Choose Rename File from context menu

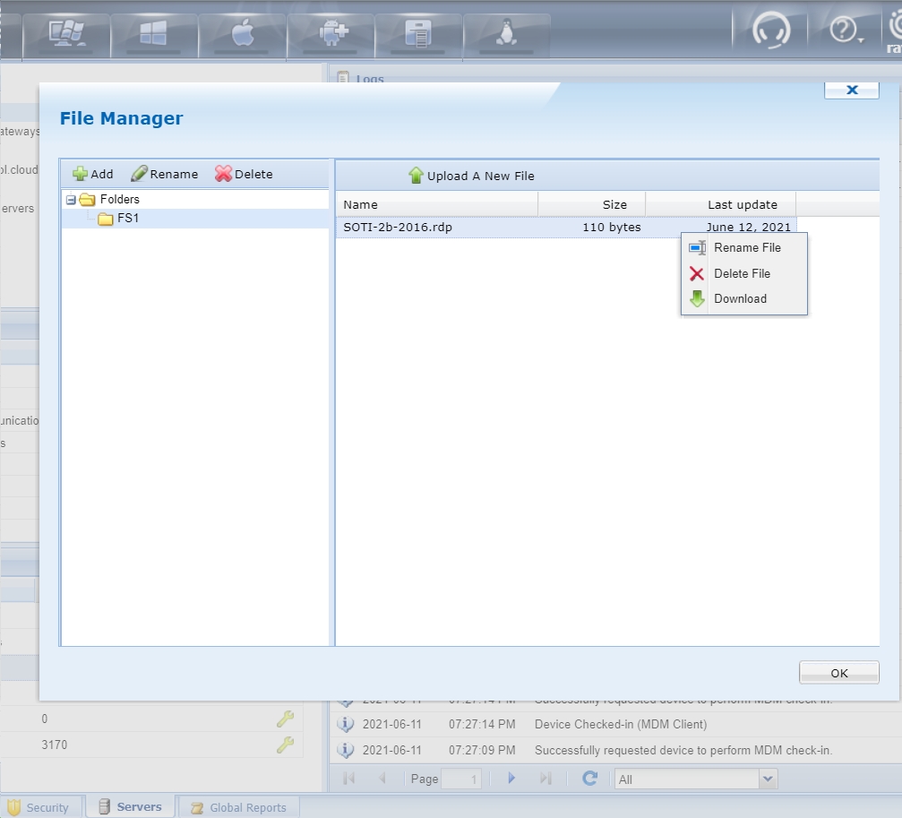[746, 248]
